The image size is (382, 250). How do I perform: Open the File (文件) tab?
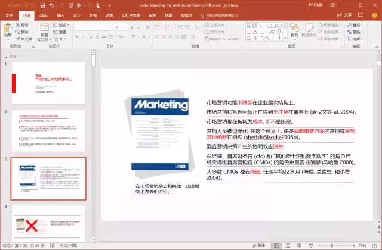point(9,15)
